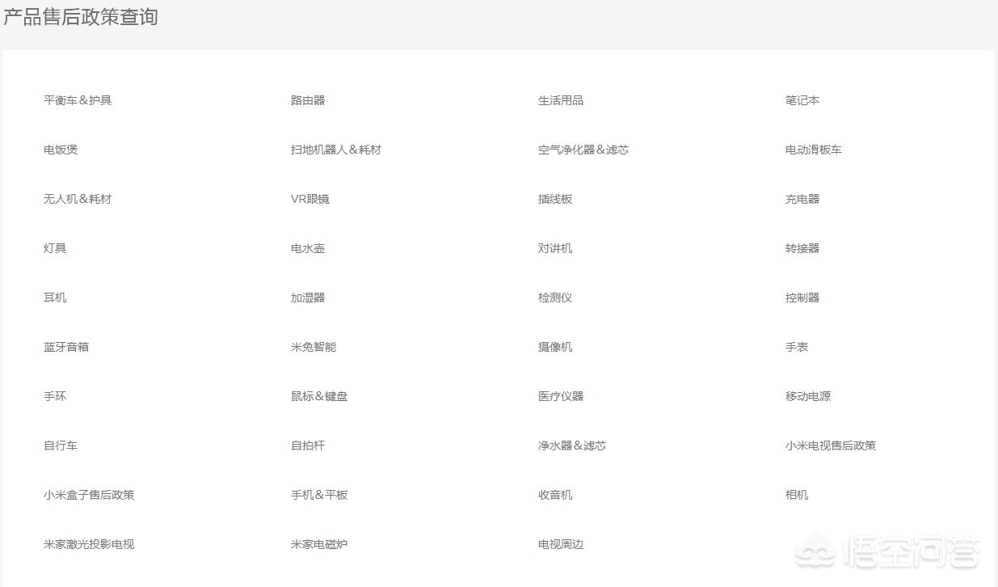Select the 生活用品 link
998x587 pixels.
coord(561,100)
